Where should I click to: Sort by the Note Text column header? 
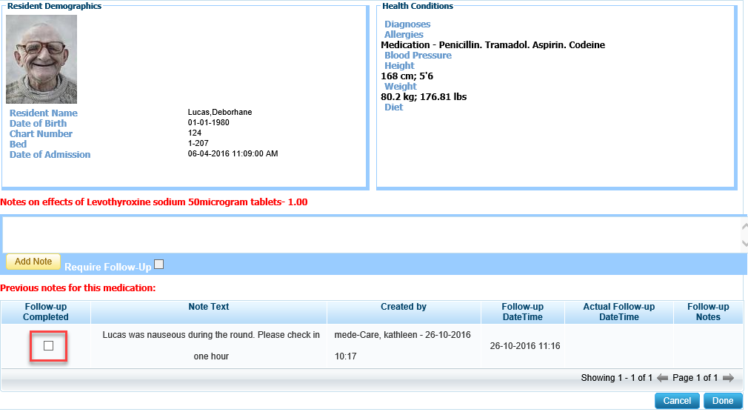(209, 307)
